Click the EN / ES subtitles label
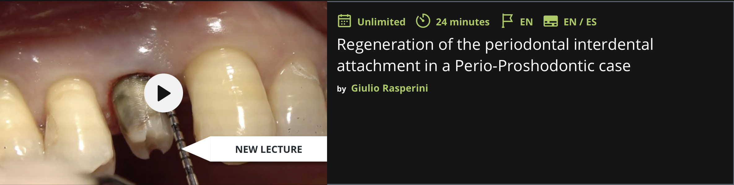734x185 pixels. [580, 22]
